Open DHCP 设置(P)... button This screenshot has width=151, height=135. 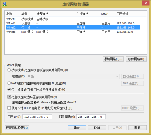pos(132,108)
